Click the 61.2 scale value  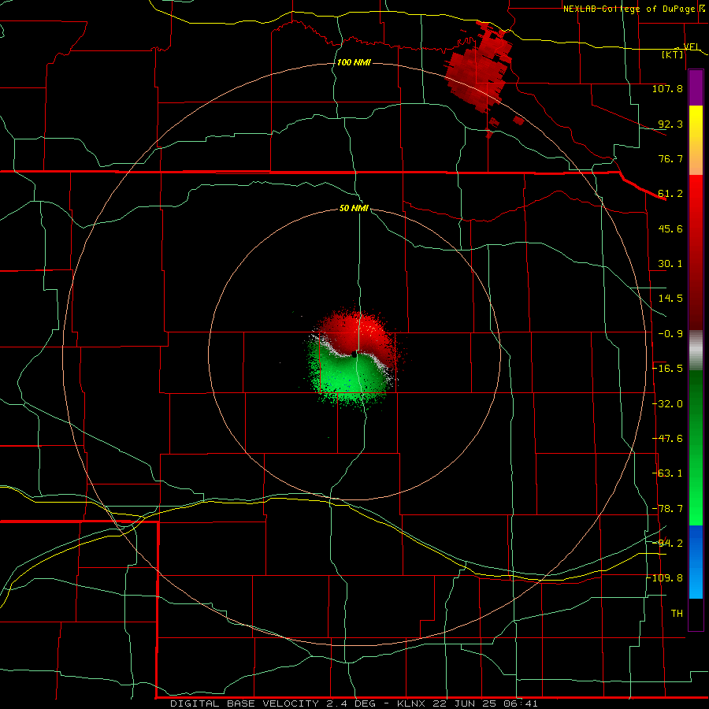670,194
